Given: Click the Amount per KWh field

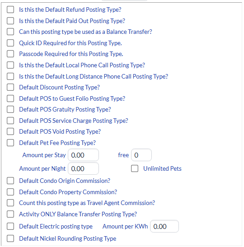Looking at the screenshot, I should click(x=164, y=226).
